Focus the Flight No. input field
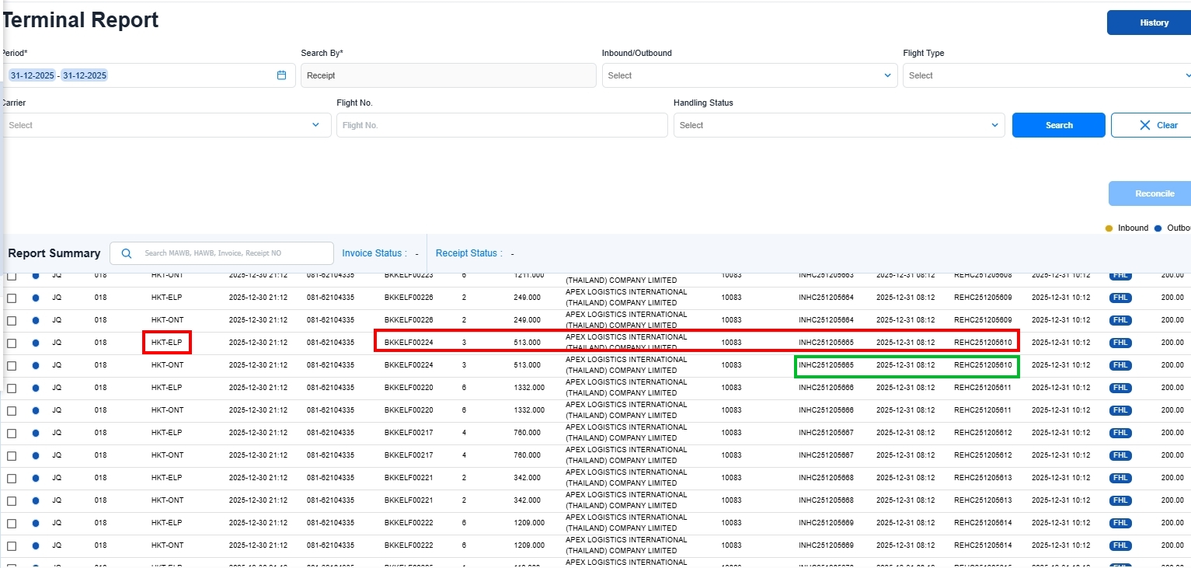 coord(501,125)
